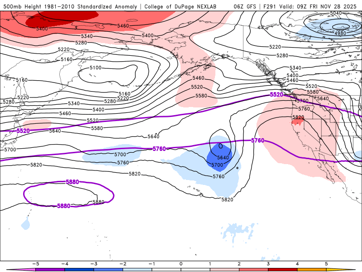The height and width of the screenshot is (272, 362).
Task: Click the medium blue -3 to -2 colorbar segment
Action: coord(108,270)
